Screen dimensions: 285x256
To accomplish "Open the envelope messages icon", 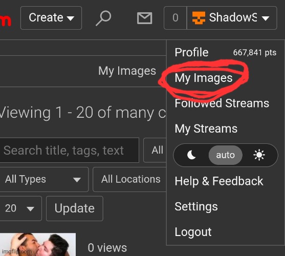I will [144, 18].
